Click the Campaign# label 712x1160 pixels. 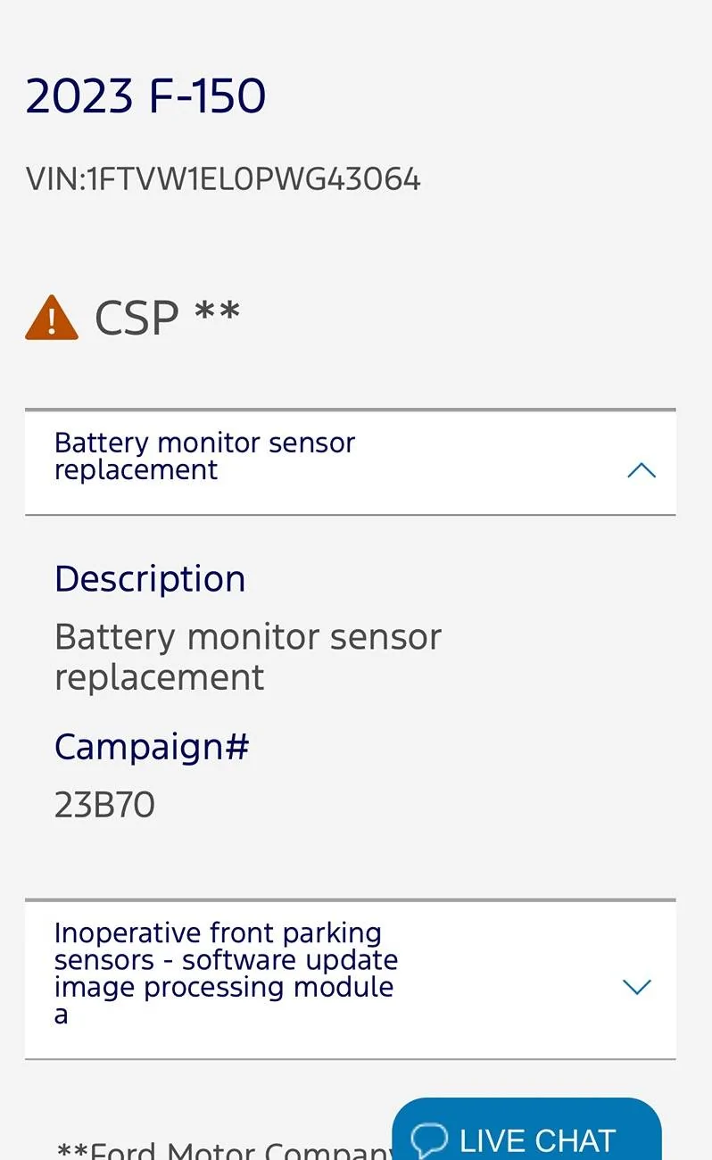click(152, 747)
